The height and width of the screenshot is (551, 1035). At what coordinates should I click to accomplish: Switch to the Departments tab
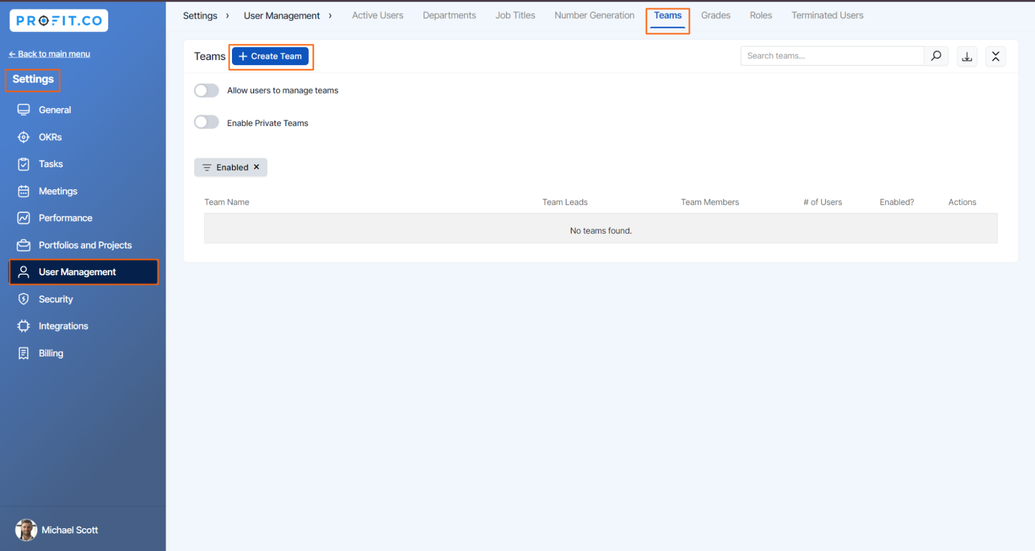click(449, 16)
